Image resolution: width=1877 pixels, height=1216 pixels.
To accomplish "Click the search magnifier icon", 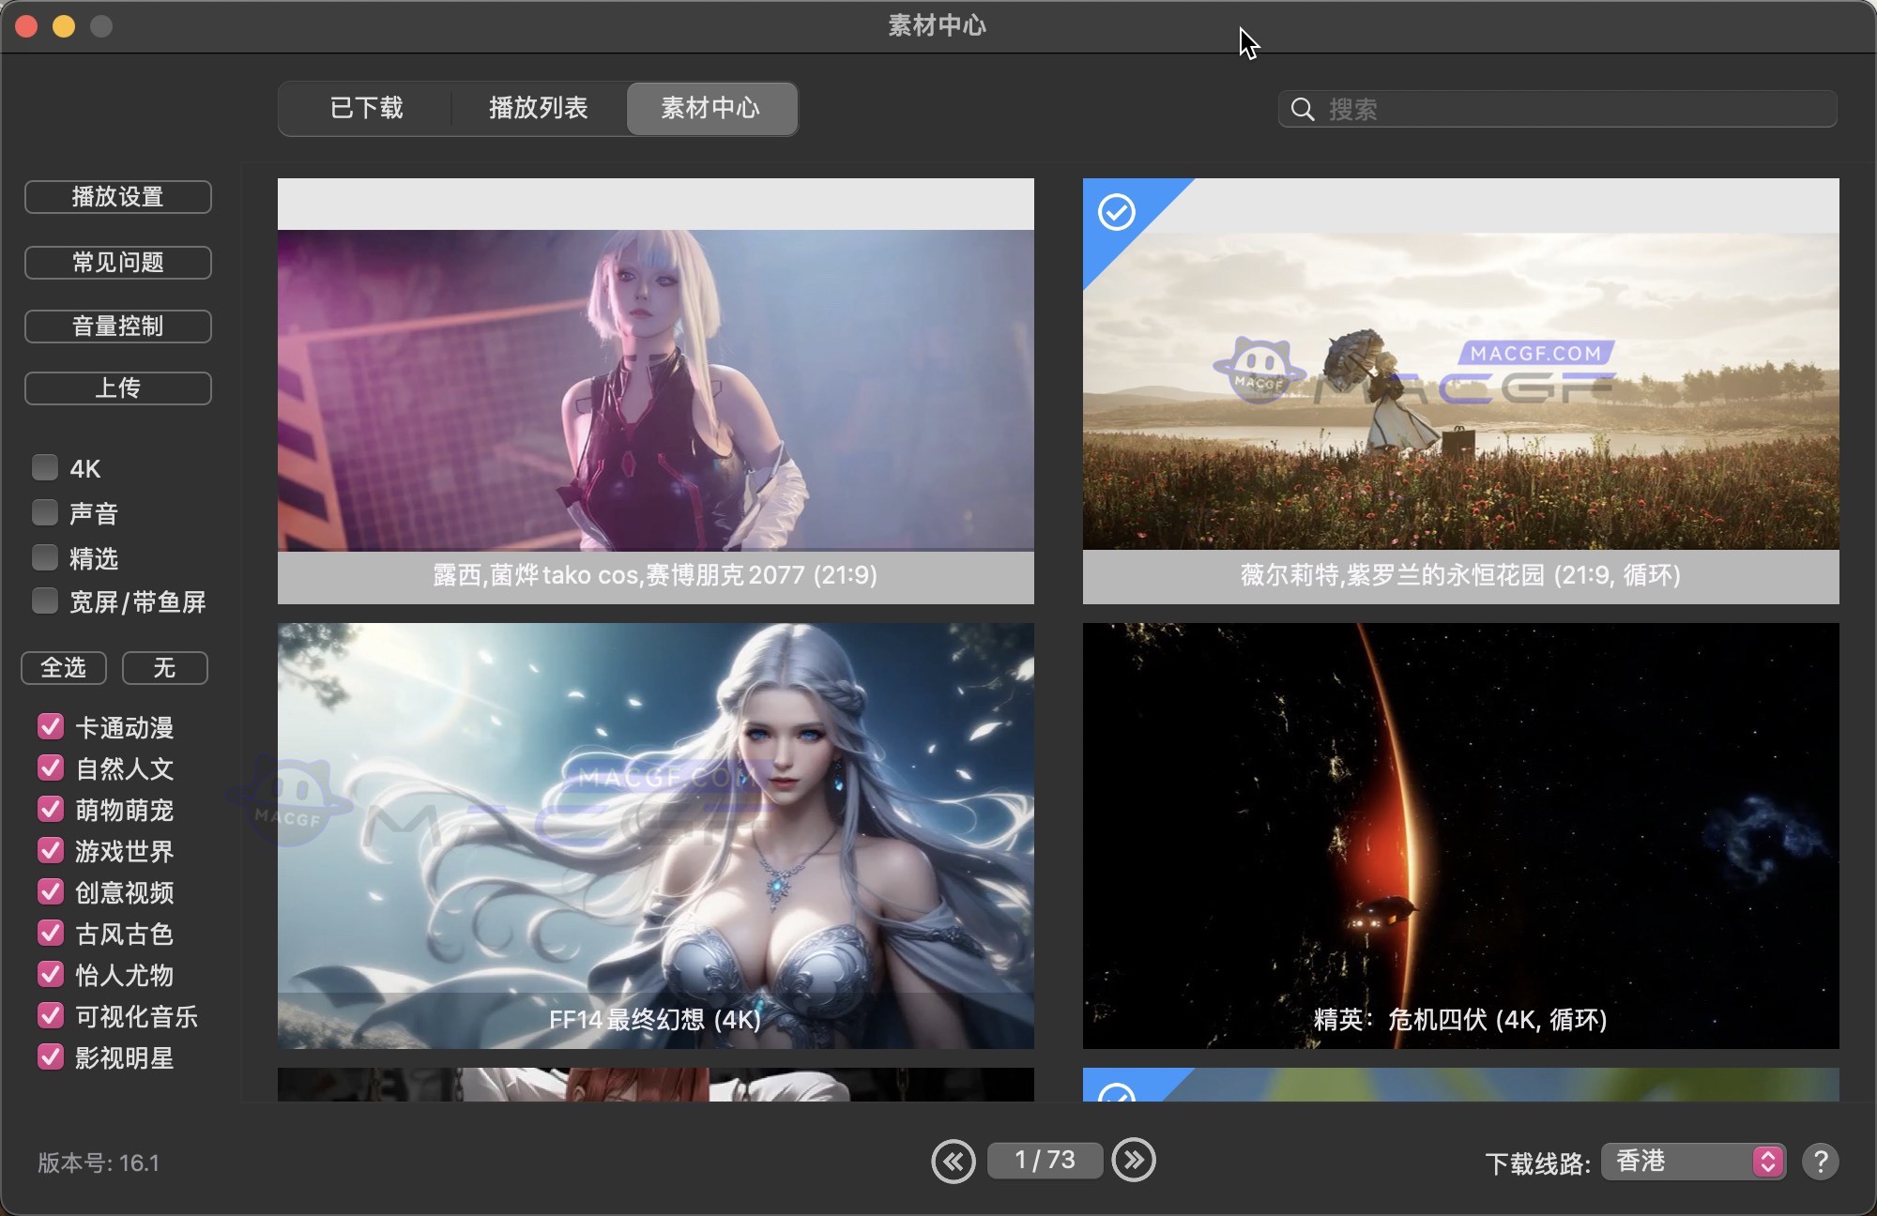I will [x=1303, y=109].
